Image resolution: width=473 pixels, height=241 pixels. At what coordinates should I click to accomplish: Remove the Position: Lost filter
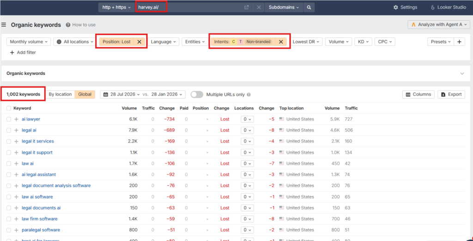pyautogui.click(x=139, y=42)
